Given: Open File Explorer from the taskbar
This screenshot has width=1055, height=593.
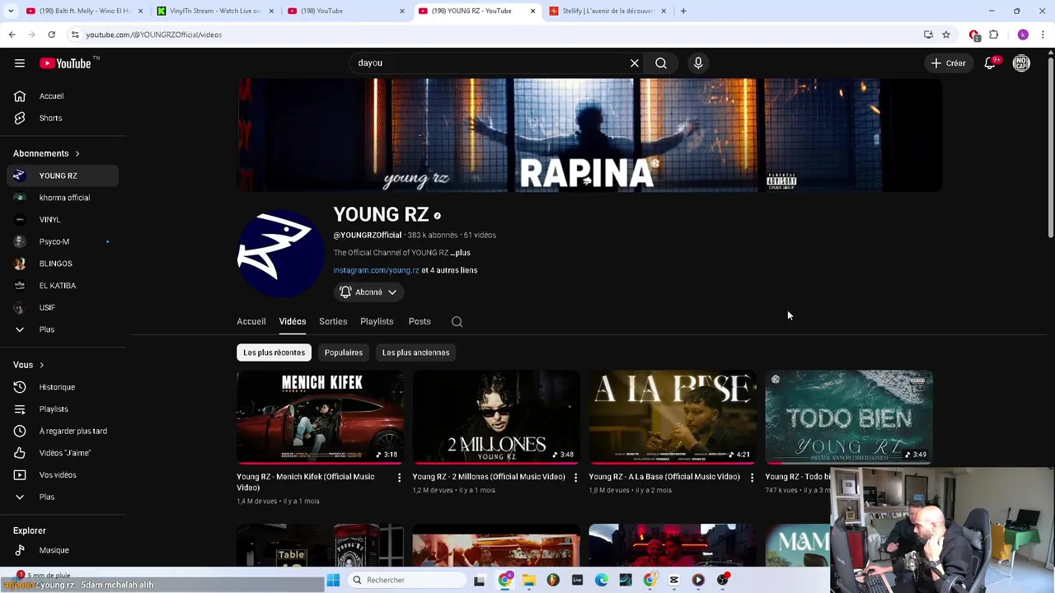Looking at the screenshot, I should tap(529, 581).
